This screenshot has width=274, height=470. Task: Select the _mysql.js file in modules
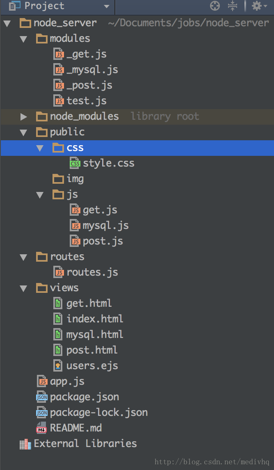click(x=92, y=70)
